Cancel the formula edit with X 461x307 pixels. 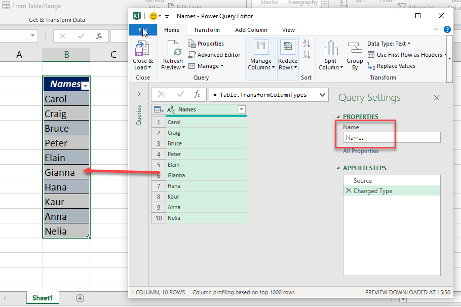coord(162,94)
